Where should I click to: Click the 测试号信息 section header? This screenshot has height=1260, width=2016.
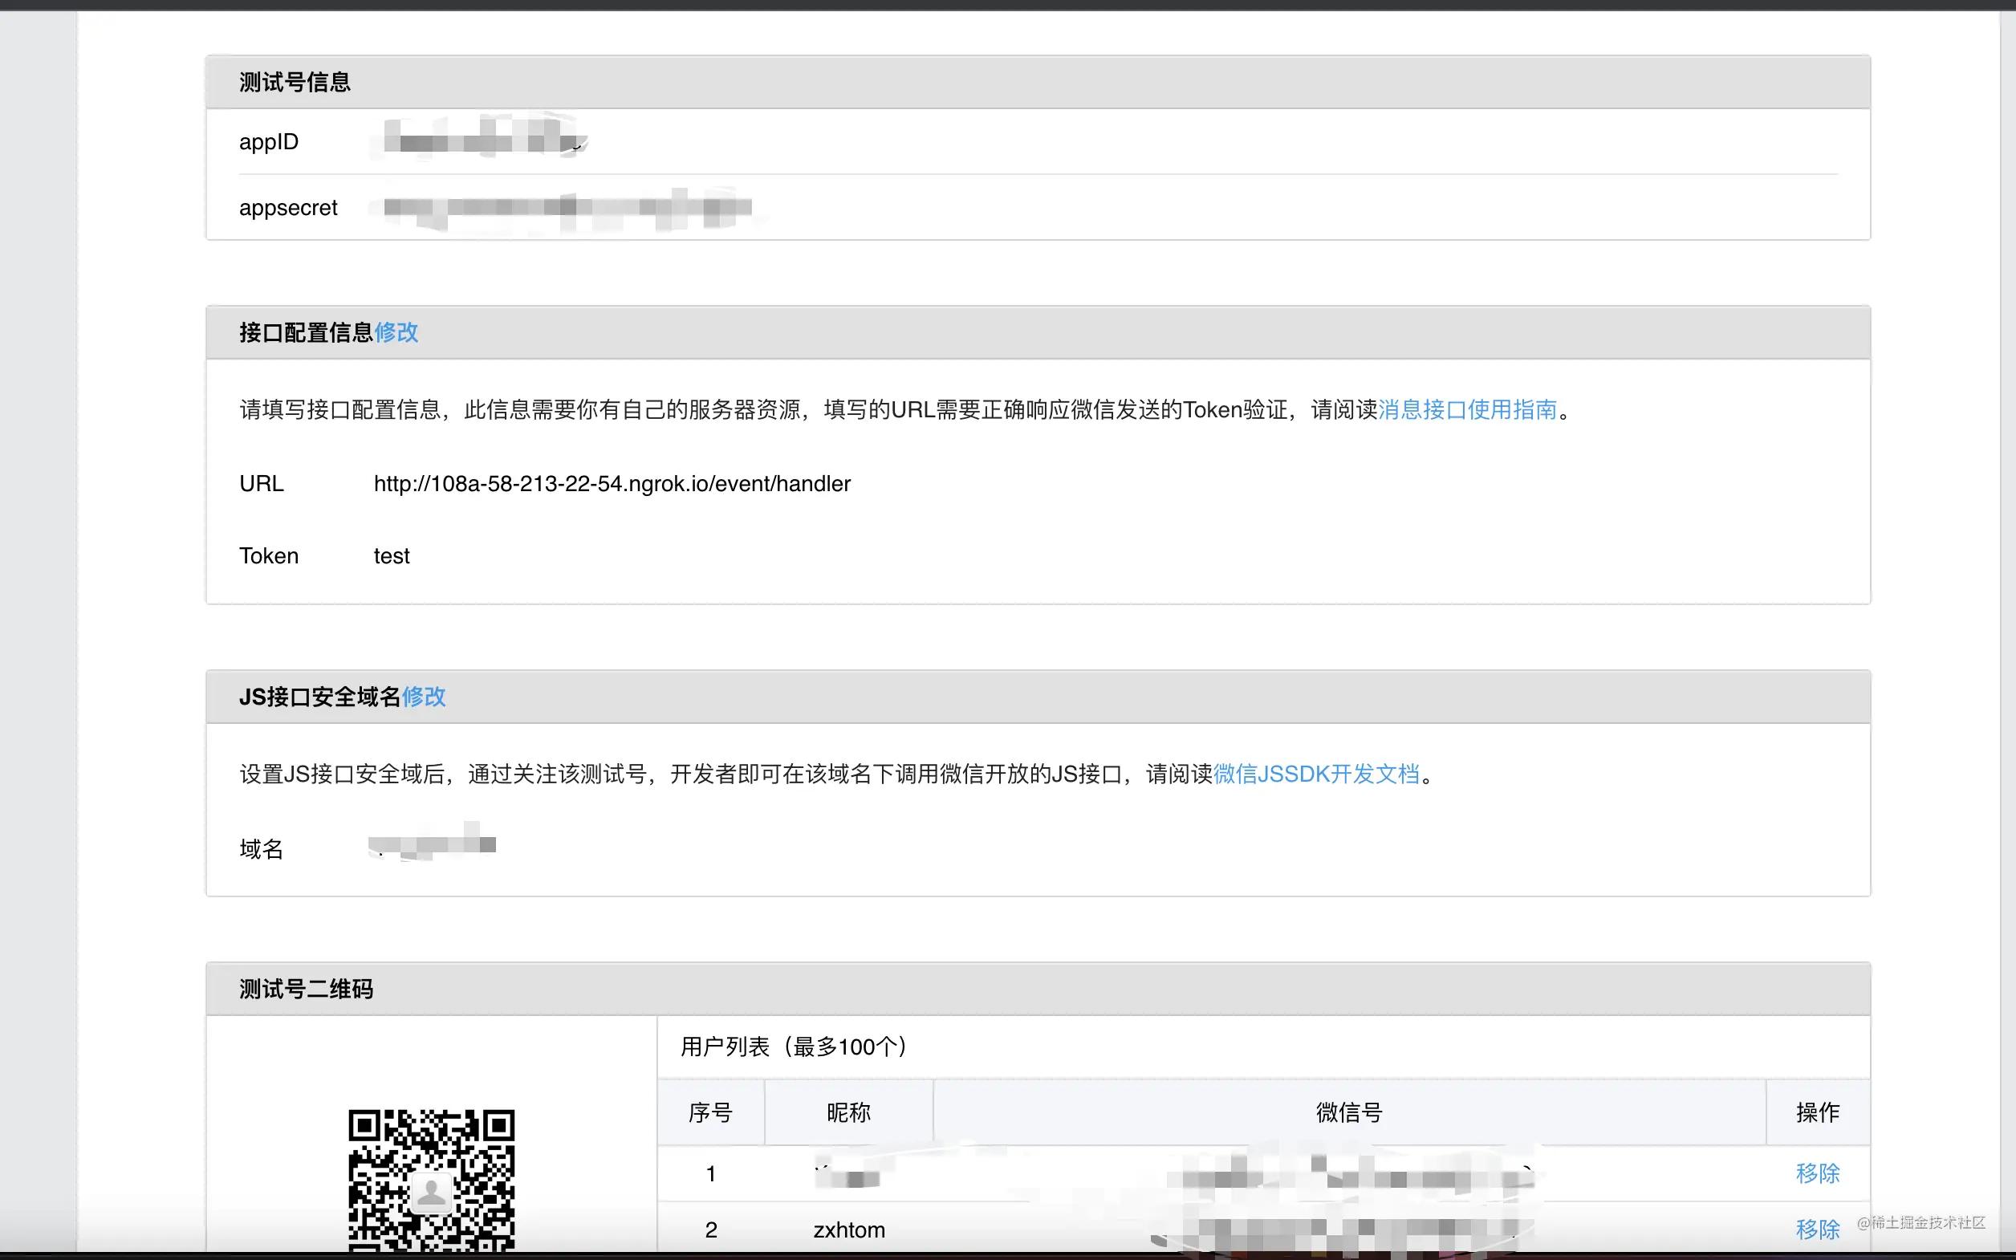tap(295, 81)
